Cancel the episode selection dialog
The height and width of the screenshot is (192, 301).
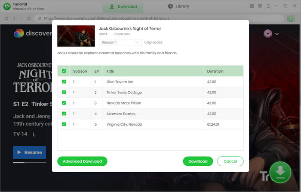pos(230,161)
